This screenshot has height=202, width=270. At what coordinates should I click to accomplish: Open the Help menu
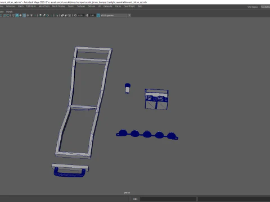click(x=140, y=6)
